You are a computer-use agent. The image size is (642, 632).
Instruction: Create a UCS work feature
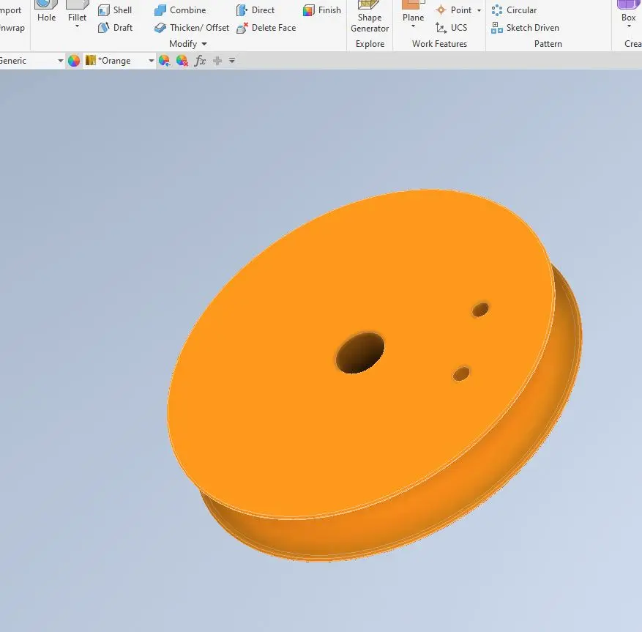[x=441, y=28]
